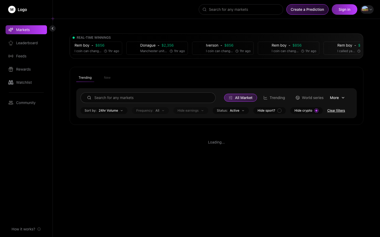This screenshot has width=380, height=237.
Task: Open the Hide earnings dropdown
Action: [x=191, y=111]
